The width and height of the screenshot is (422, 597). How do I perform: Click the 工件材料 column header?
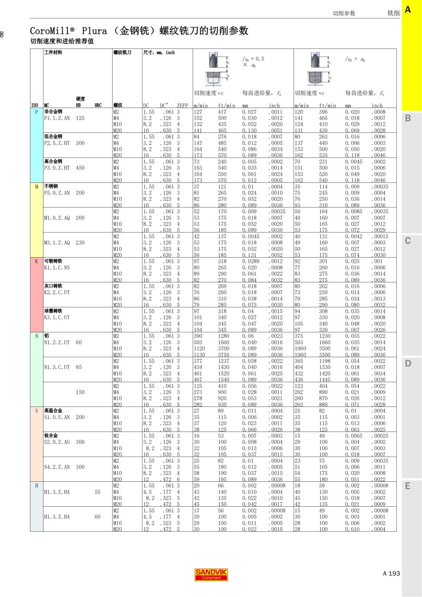[53, 52]
